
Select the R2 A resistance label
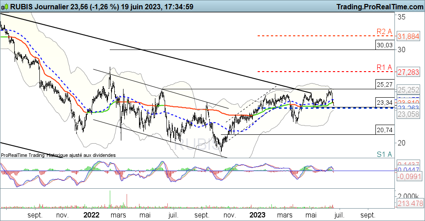coord(384,32)
